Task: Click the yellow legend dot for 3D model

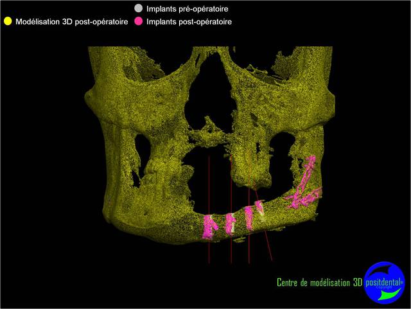Action: [8, 21]
